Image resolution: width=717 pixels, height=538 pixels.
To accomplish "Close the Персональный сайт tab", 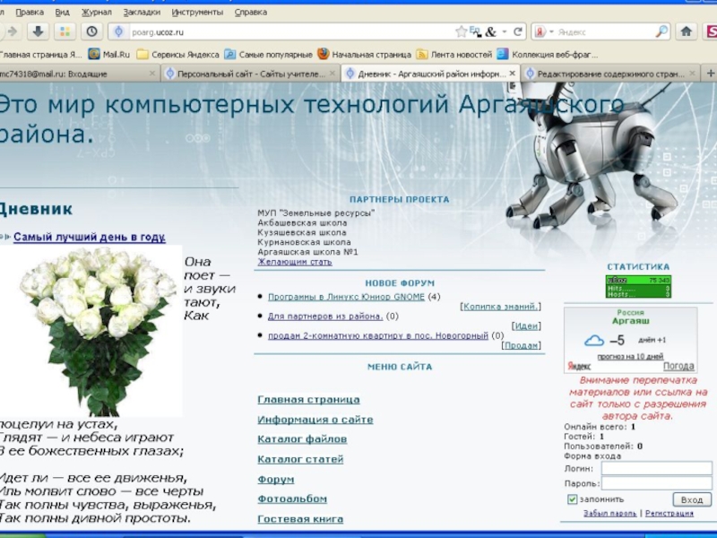I will (x=333, y=74).
